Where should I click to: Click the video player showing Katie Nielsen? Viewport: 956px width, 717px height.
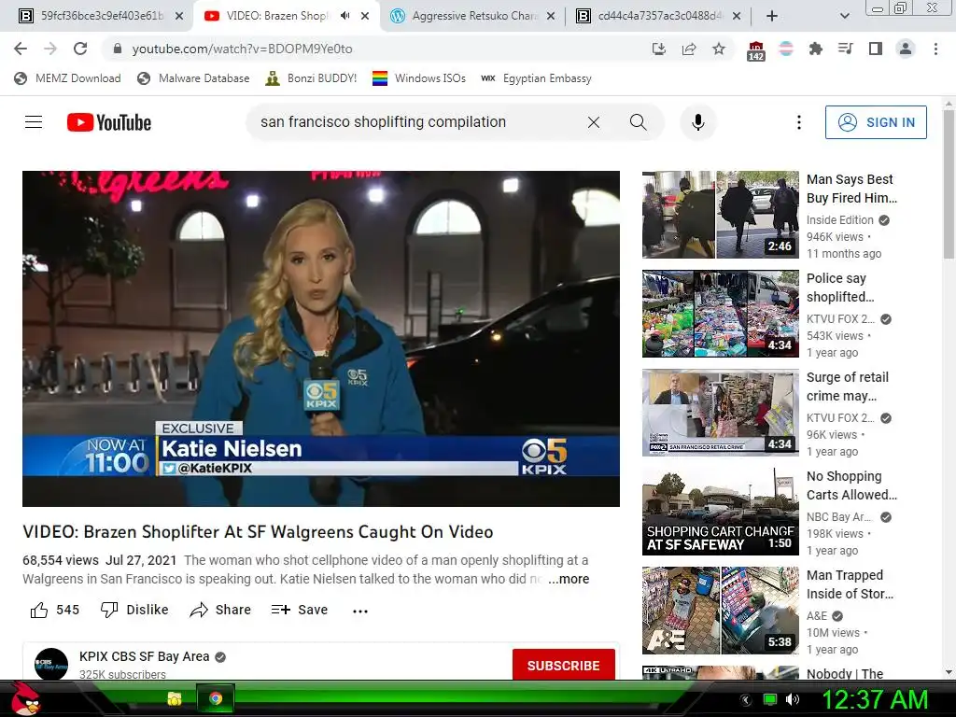tap(321, 338)
